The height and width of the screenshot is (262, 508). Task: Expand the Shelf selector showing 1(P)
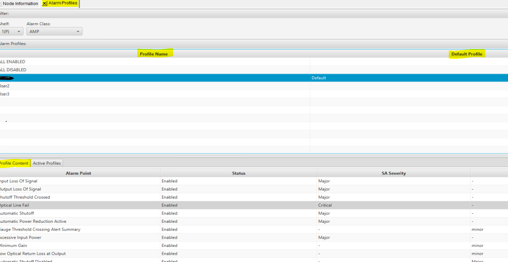(x=12, y=31)
